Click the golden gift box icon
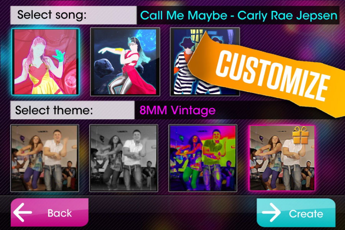This screenshot has height=230, width=345. coord(300,135)
